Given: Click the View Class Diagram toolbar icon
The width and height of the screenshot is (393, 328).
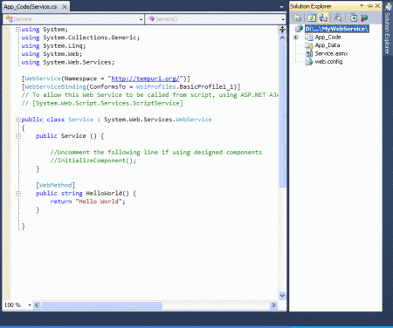Looking at the screenshot, I should pos(338,18).
